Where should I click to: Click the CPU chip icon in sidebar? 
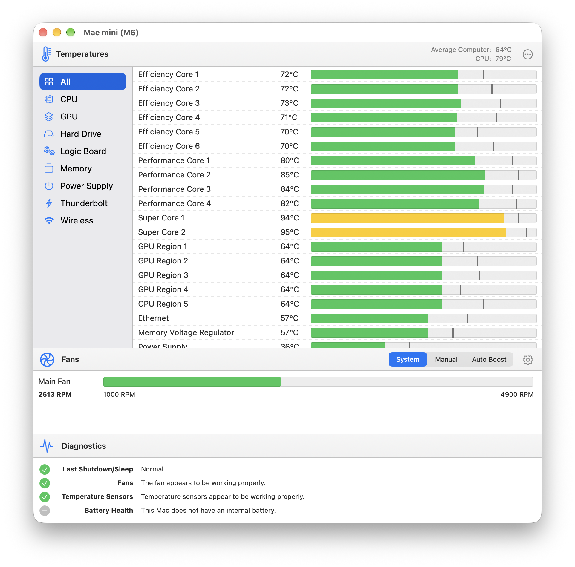pos(49,99)
